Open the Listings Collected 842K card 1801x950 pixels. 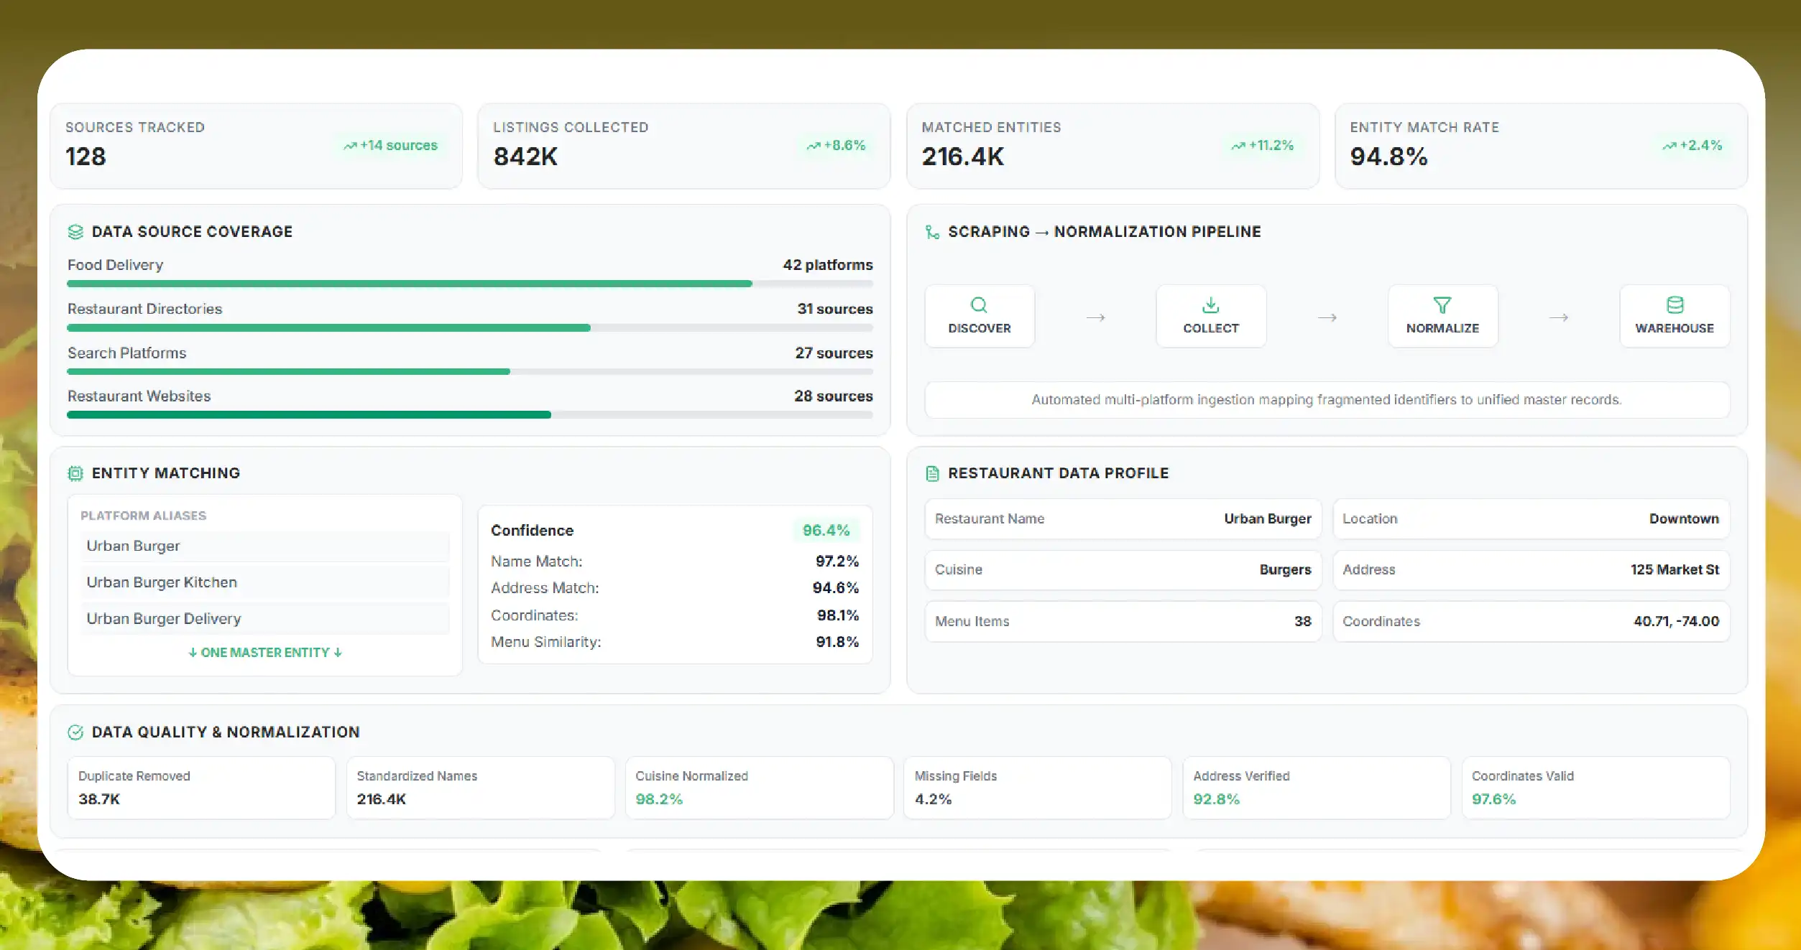pos(683,146)
